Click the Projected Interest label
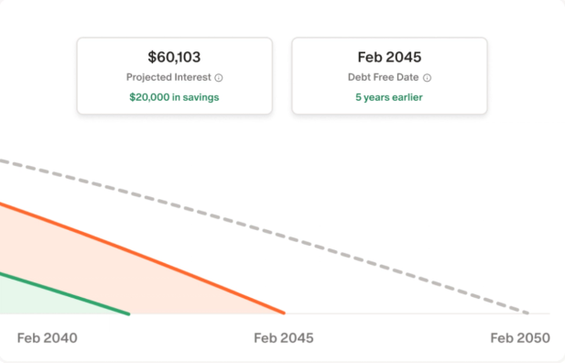 tap(168, 77)
